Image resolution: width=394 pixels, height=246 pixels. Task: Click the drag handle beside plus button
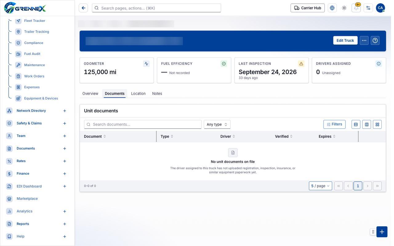coord(373,232)
